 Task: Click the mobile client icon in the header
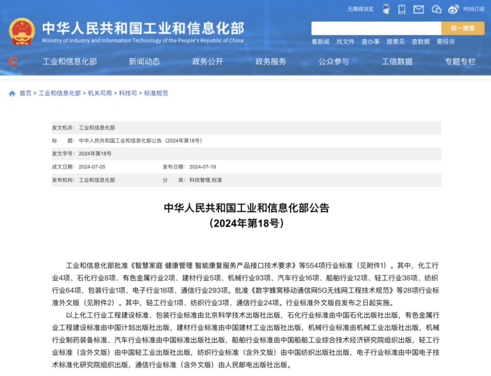(x=401, y=9)
